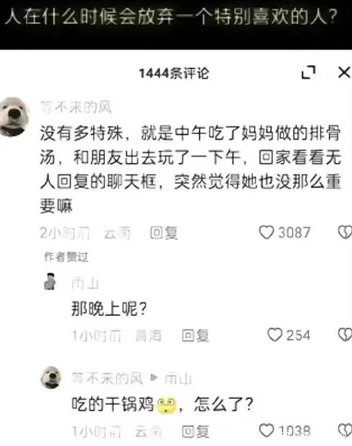Viewport: 352px width, 446px height.
Task: Open the 雨山 mention after the arrow
Action: [178, 379]
